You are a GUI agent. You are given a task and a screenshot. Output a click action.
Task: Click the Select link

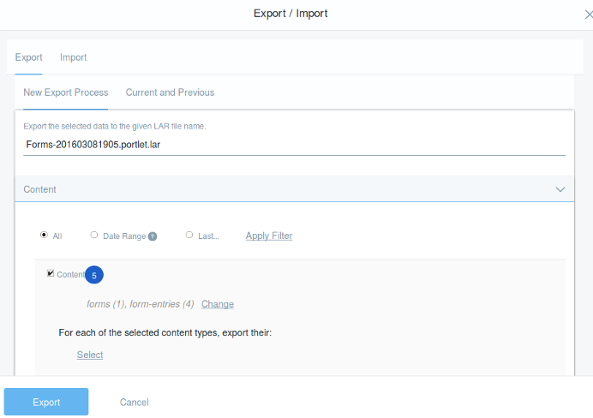click(90, 355)
